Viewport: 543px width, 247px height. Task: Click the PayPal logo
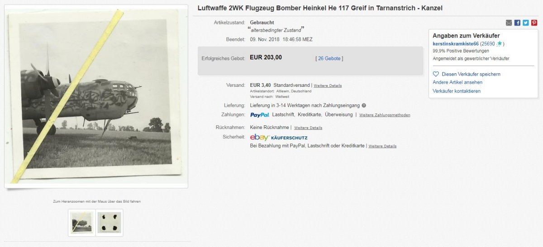pos(260,115)
